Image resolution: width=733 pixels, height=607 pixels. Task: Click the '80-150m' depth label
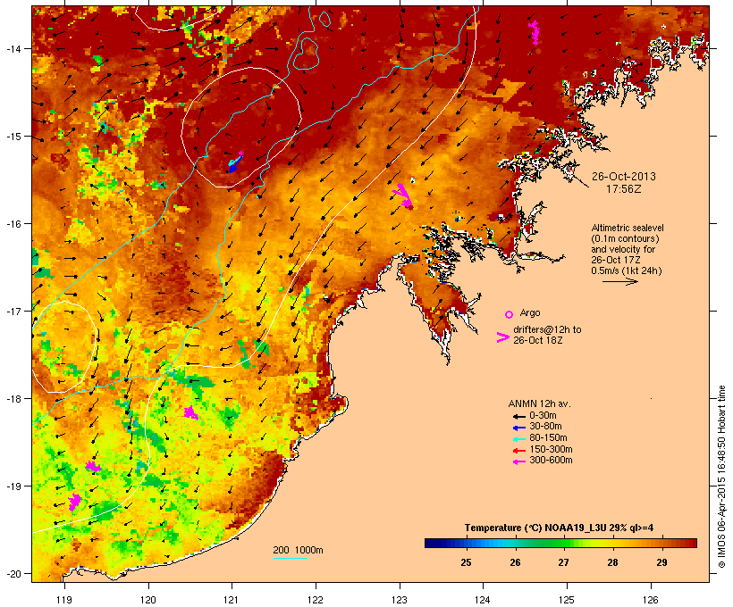click(548, 438)
